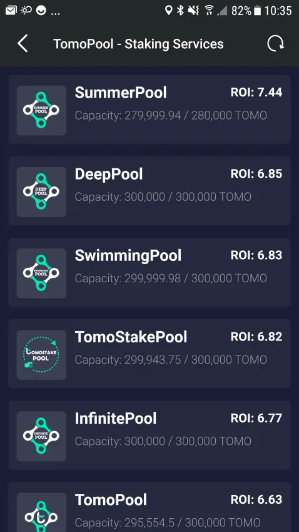Tap the TomoPool - Staking Services title
Image resolution: width=299 pixels, height=532 pixels.
click(138, 44)
